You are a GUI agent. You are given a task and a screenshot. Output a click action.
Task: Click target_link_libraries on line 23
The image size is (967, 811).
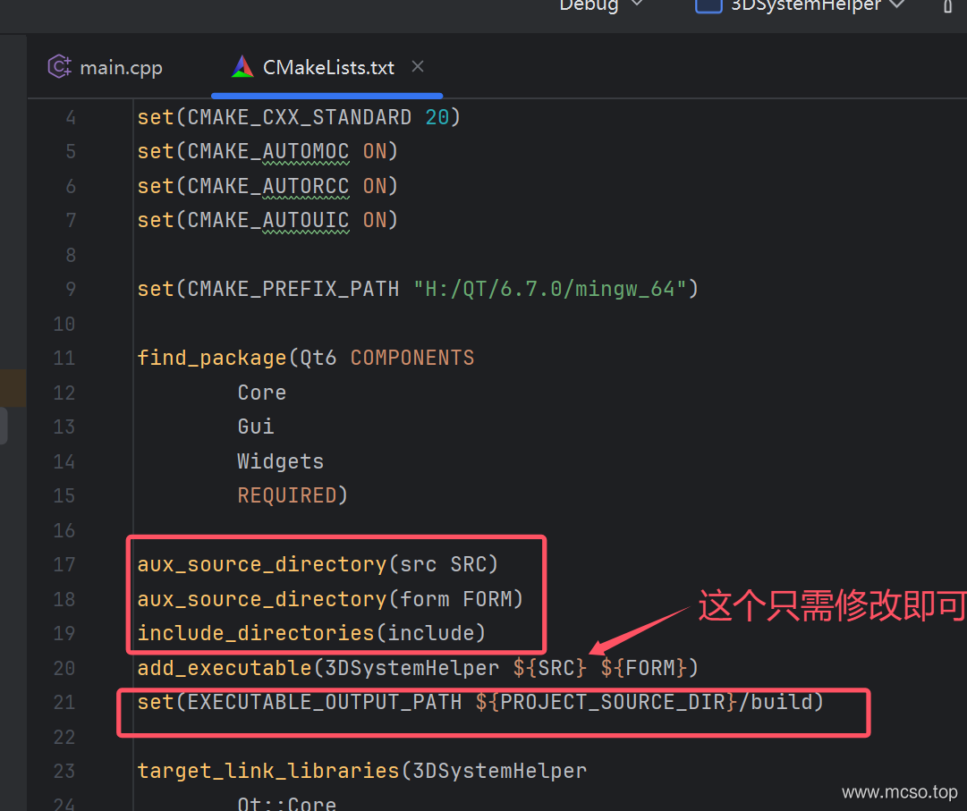coord(268,771)
